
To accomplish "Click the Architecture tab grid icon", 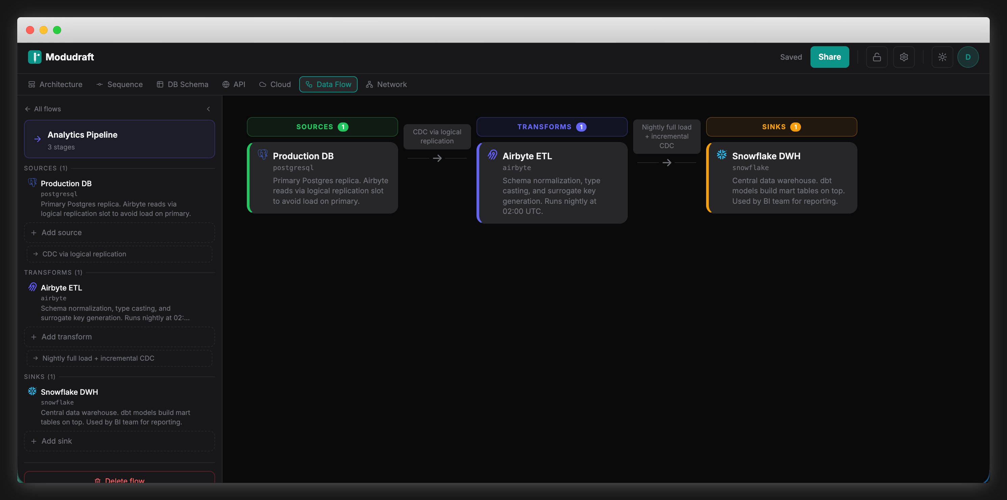I will coord(32,84).
